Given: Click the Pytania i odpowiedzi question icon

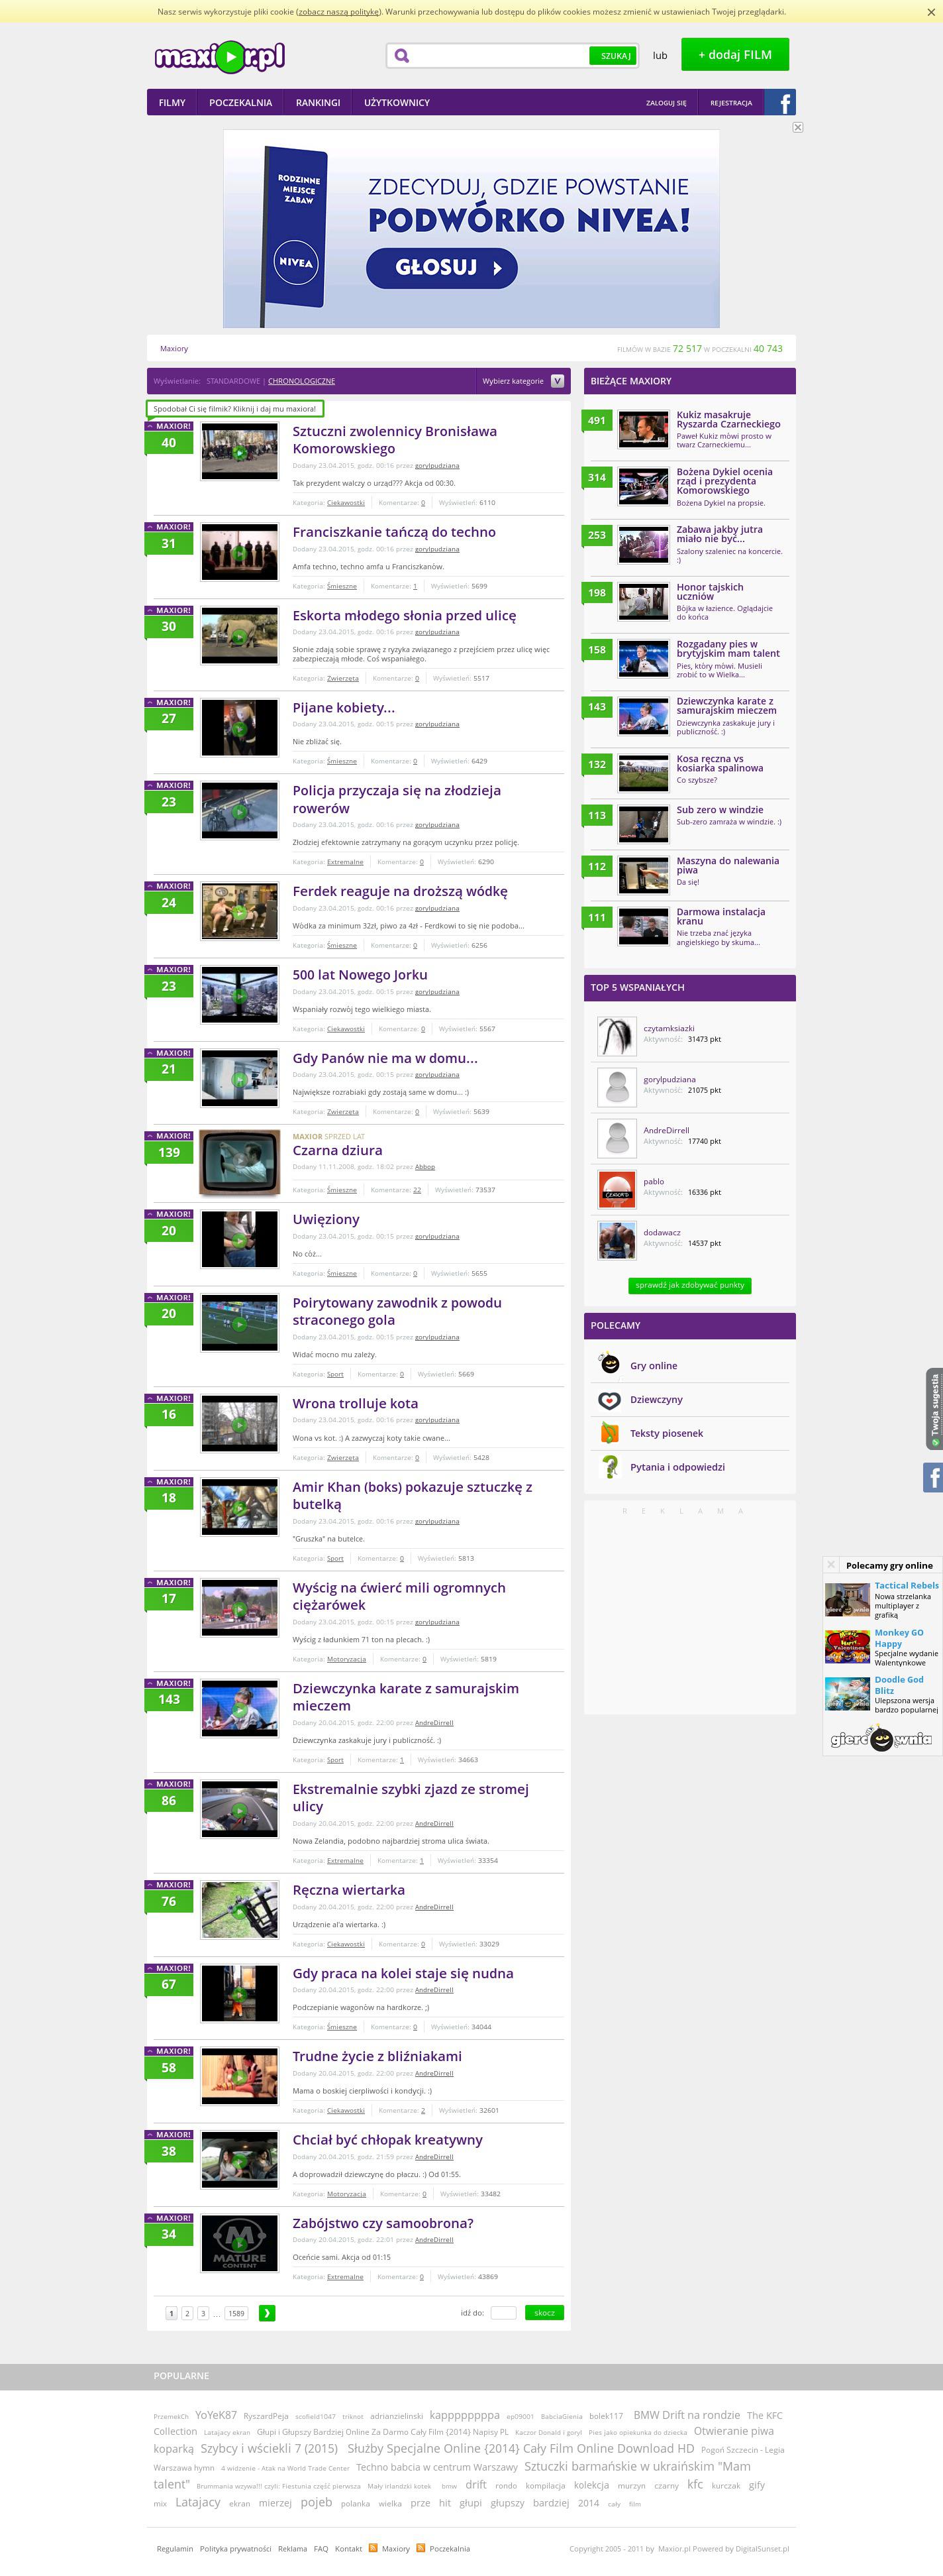Looking at the screenshot, I should coord(609,1467).
